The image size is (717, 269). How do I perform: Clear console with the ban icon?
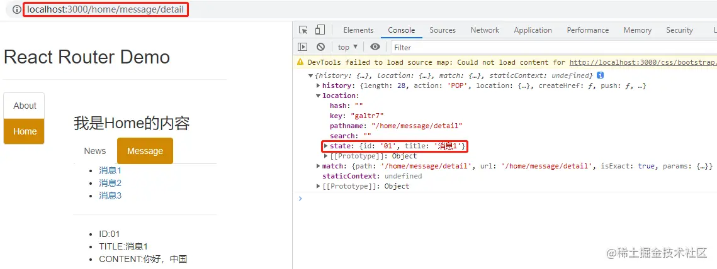pyautogui.click(x=320, y=47)
